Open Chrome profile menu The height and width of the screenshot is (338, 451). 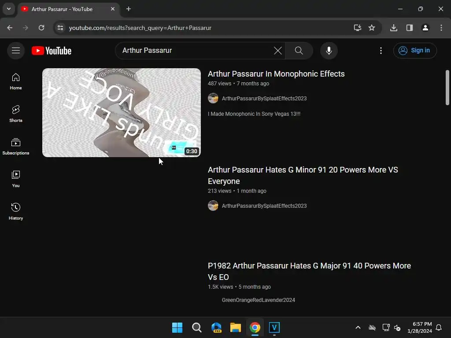point(425,28)
